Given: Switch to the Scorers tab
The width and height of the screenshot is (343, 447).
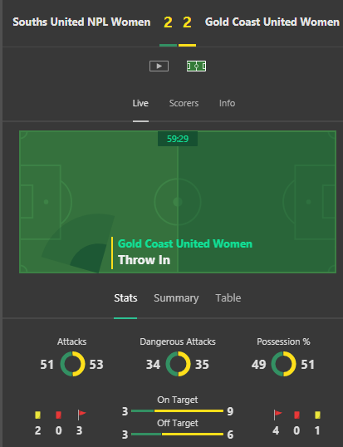Looking at the screenshot, I should (184, 103).
